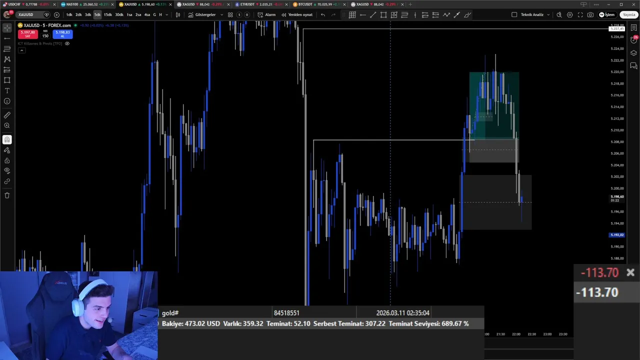Open chart settings gear icon

tap(569, 14)
